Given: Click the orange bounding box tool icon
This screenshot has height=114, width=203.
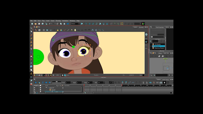Looking at the screenshot, I should point(122,24).
